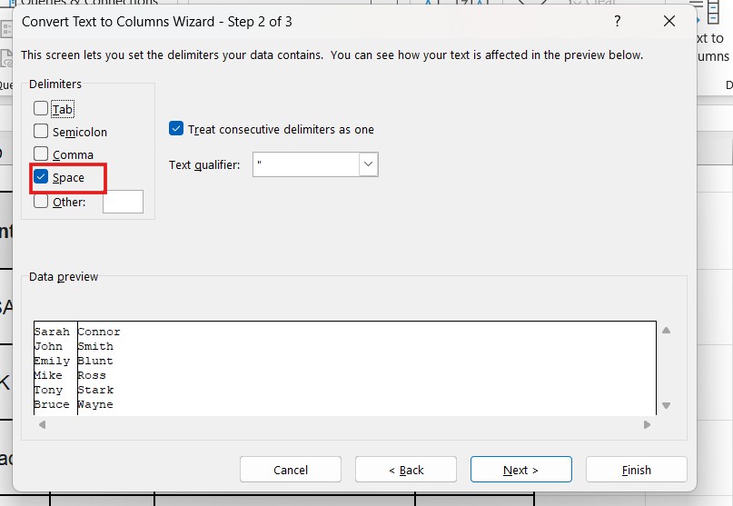Click the Help question mark icon
The image size is (733, 506).
tap(618, 21)
